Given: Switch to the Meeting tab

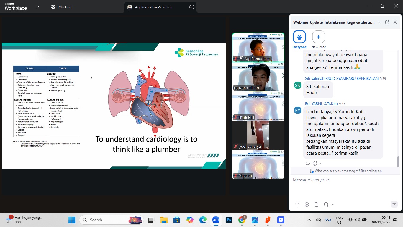Looking at the screenshot, I should tap(61, 7).
